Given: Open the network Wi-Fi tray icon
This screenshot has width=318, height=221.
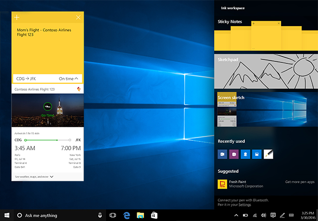Looking at the screenshot, I should (x=255, y=215).
